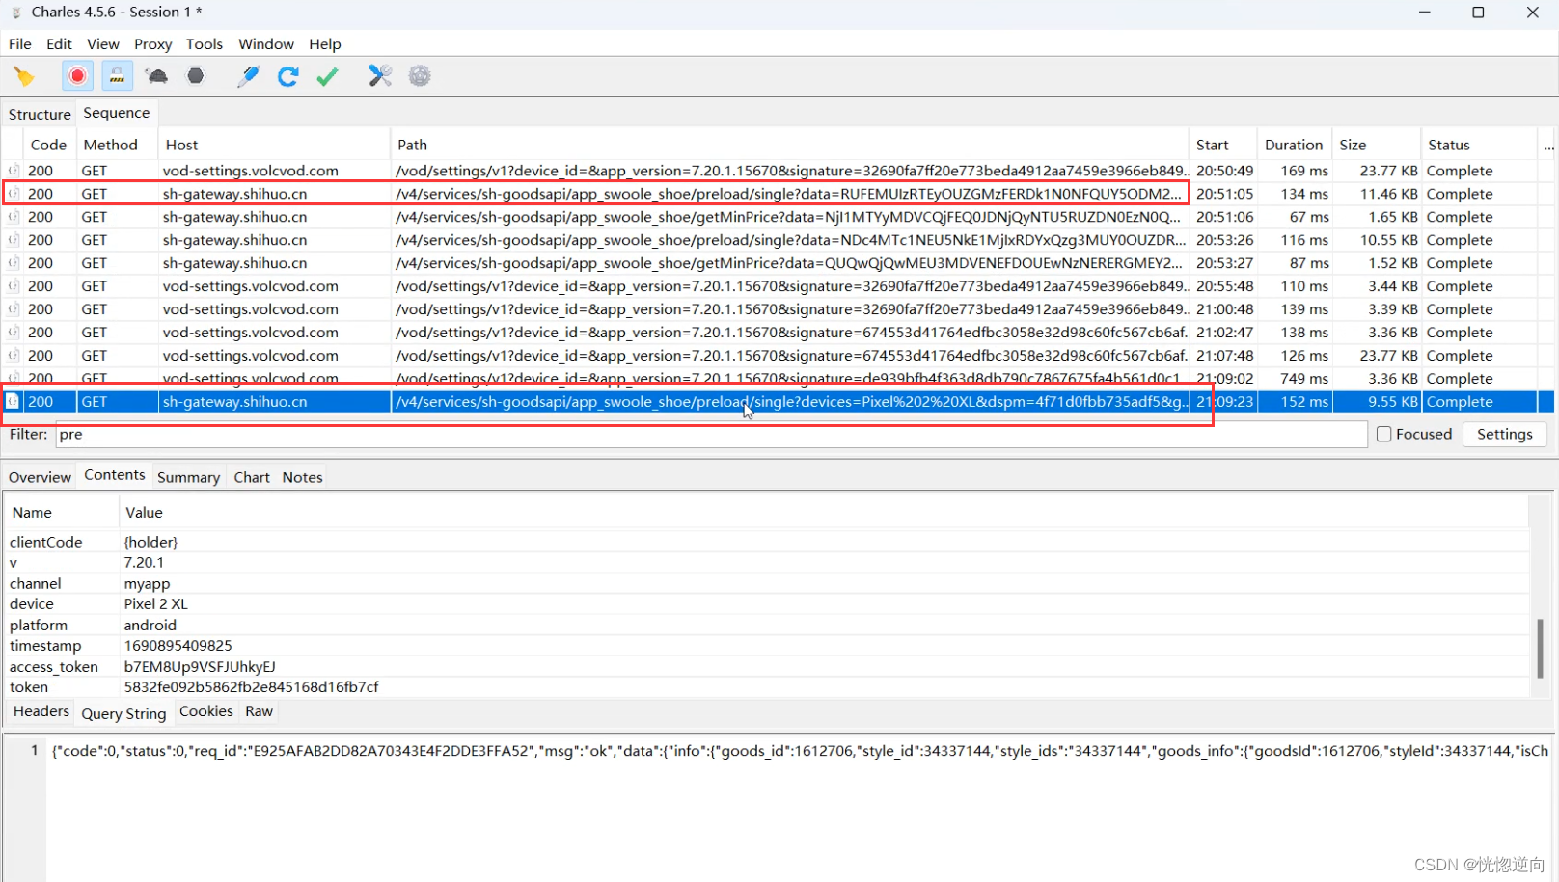The image size is (1559, 882).
Task: Switch to the Raw sub-tab
Action: click(259, 711)
